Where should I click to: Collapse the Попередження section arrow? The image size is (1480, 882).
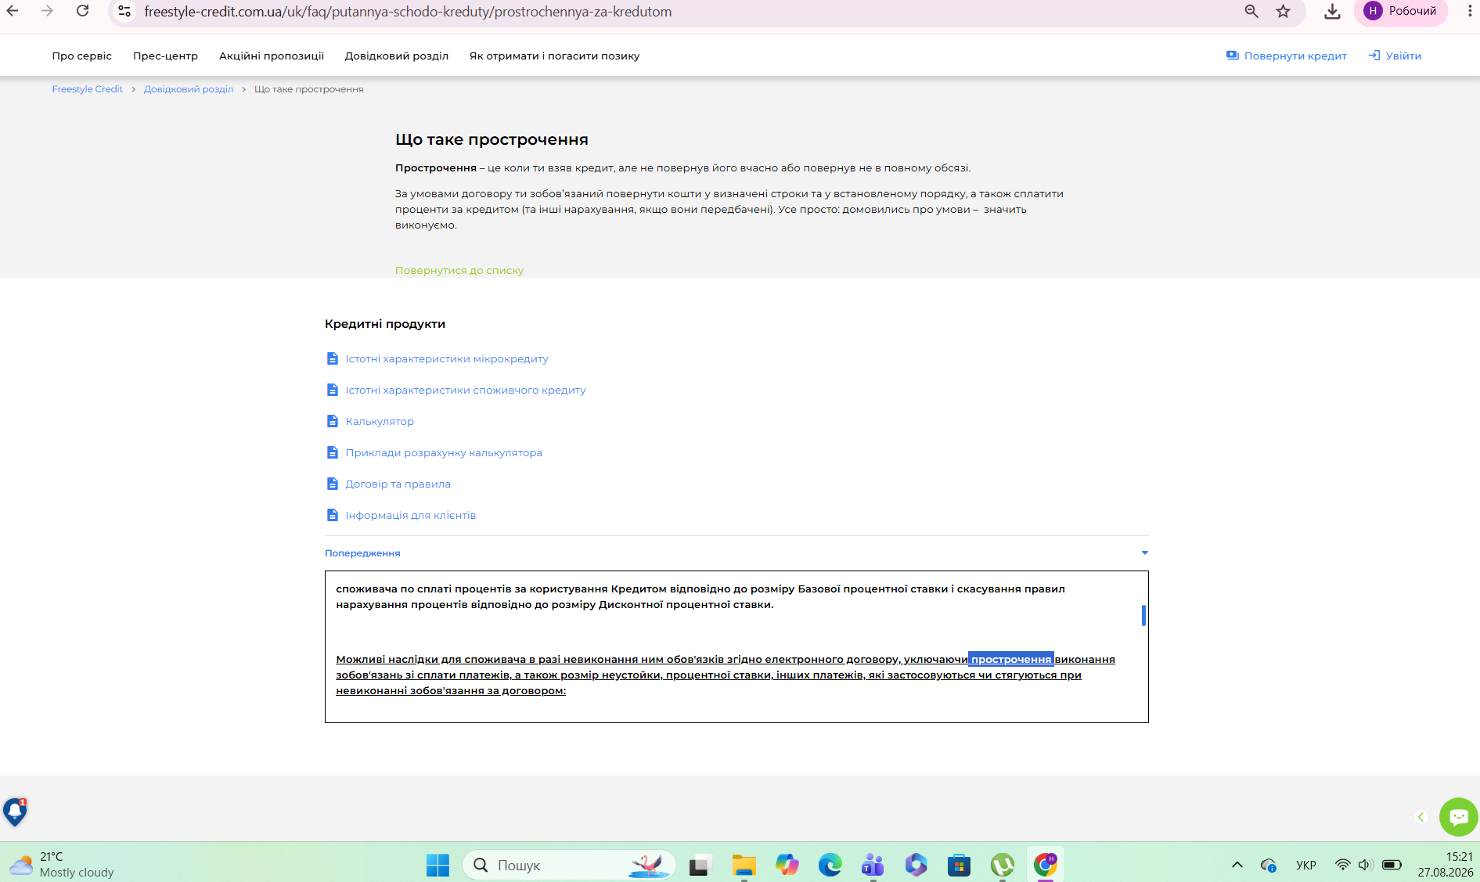tap(1145, 553)
